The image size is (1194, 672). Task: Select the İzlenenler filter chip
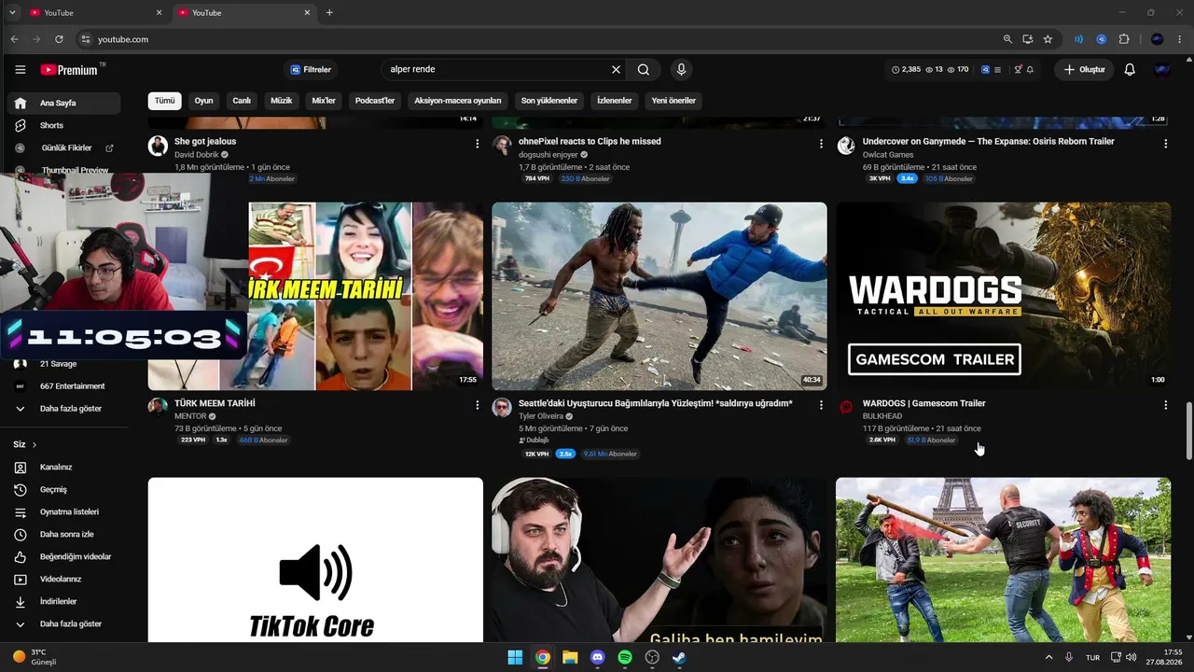pyautogui.click(x=615, y=101)
